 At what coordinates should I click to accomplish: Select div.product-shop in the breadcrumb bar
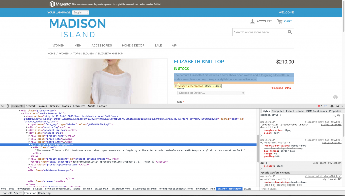[205, 189]
